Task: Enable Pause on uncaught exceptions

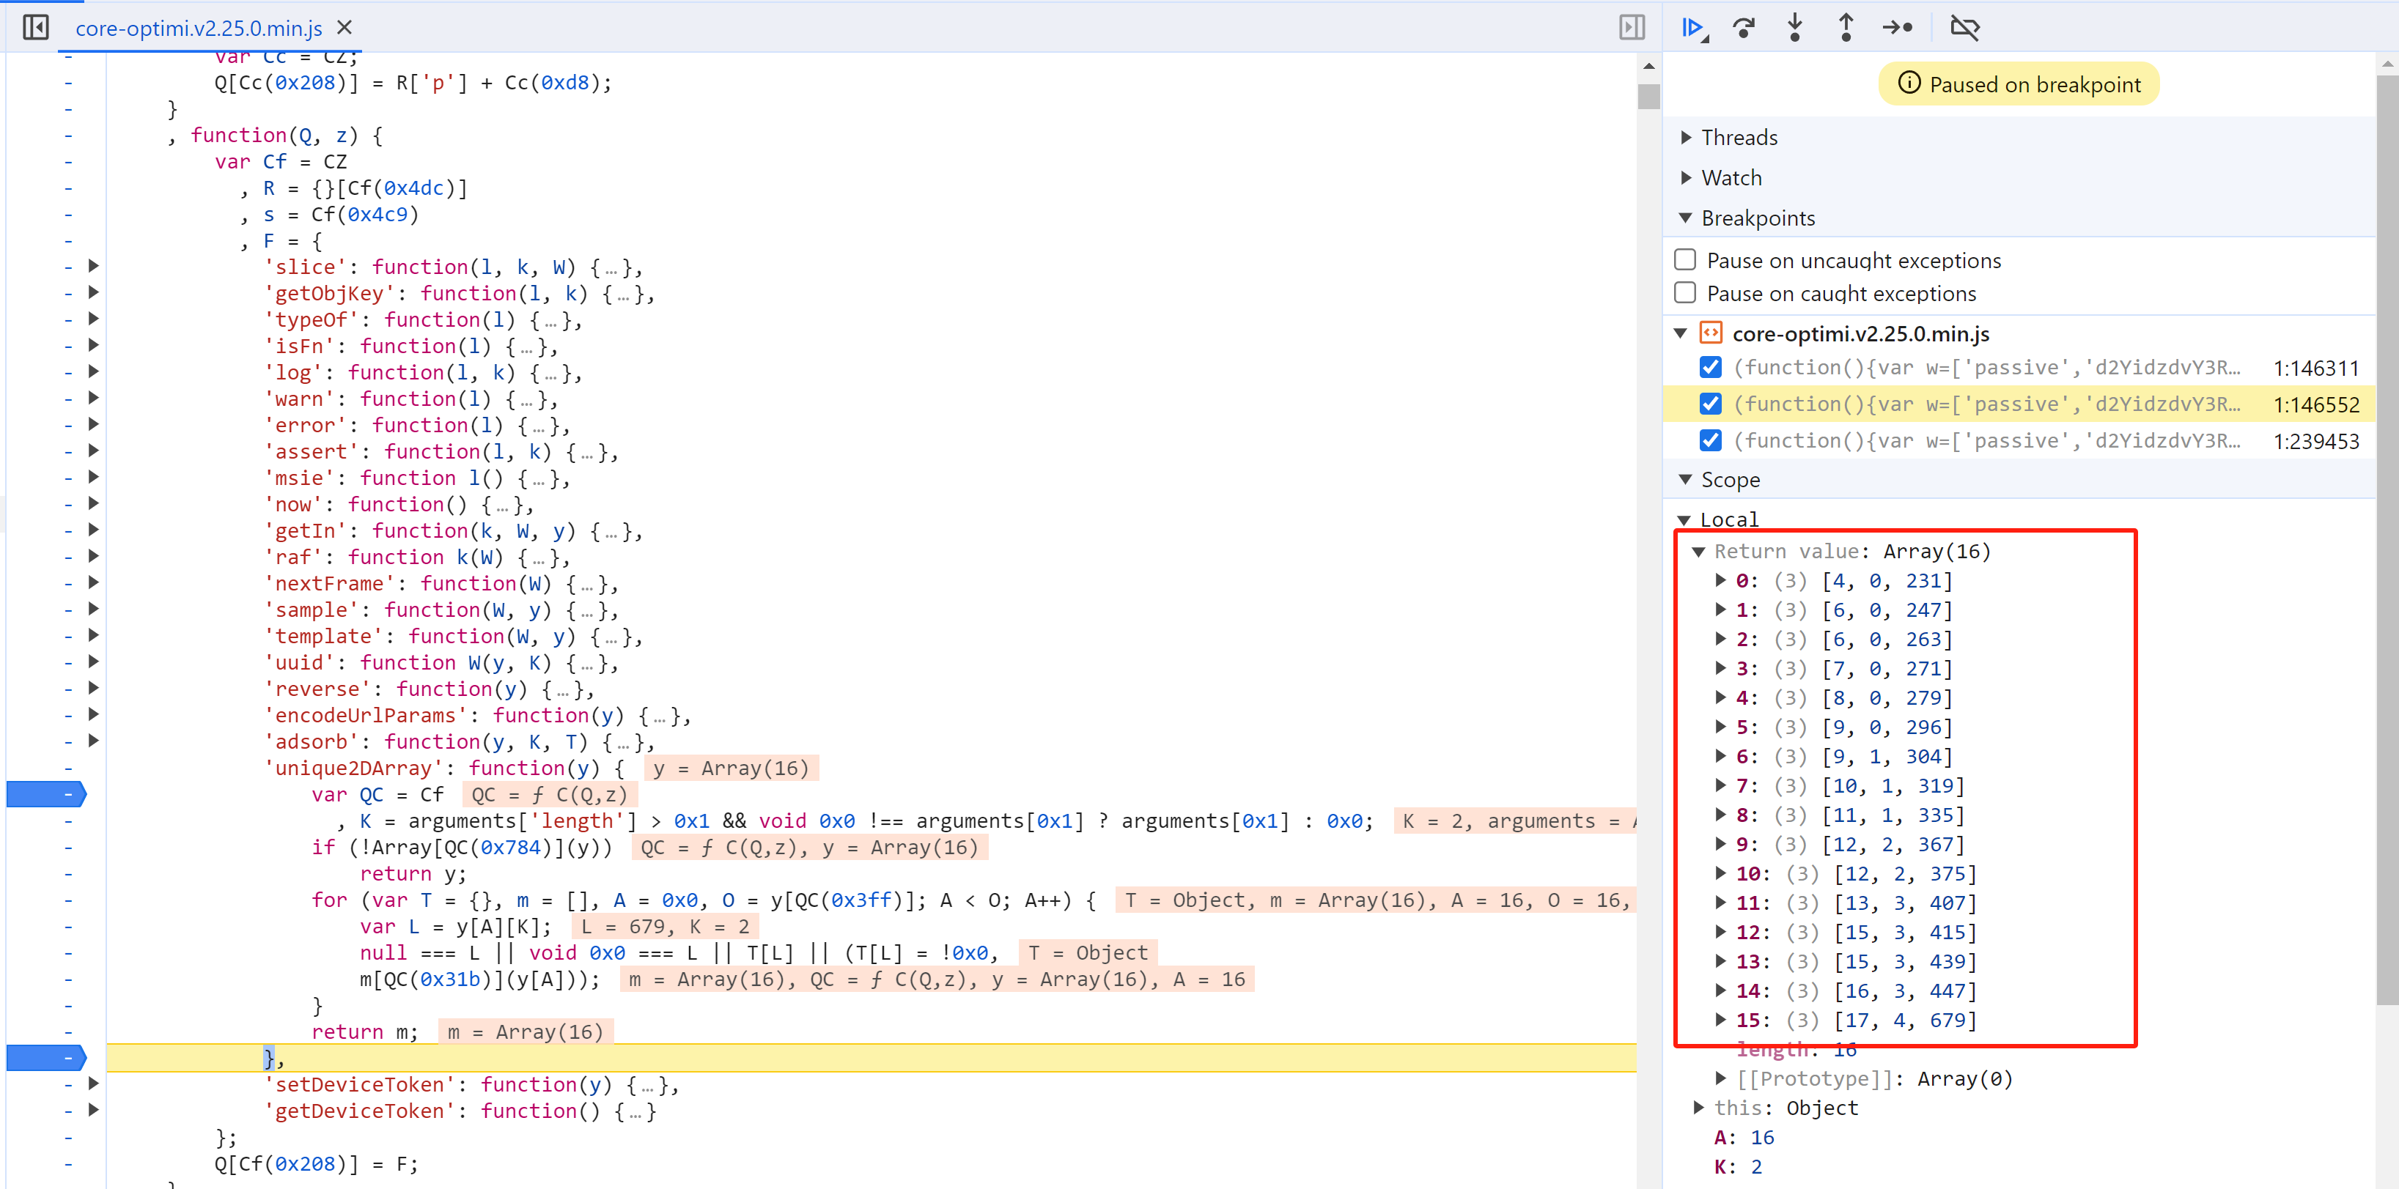Action: (x=1684, y=260)
